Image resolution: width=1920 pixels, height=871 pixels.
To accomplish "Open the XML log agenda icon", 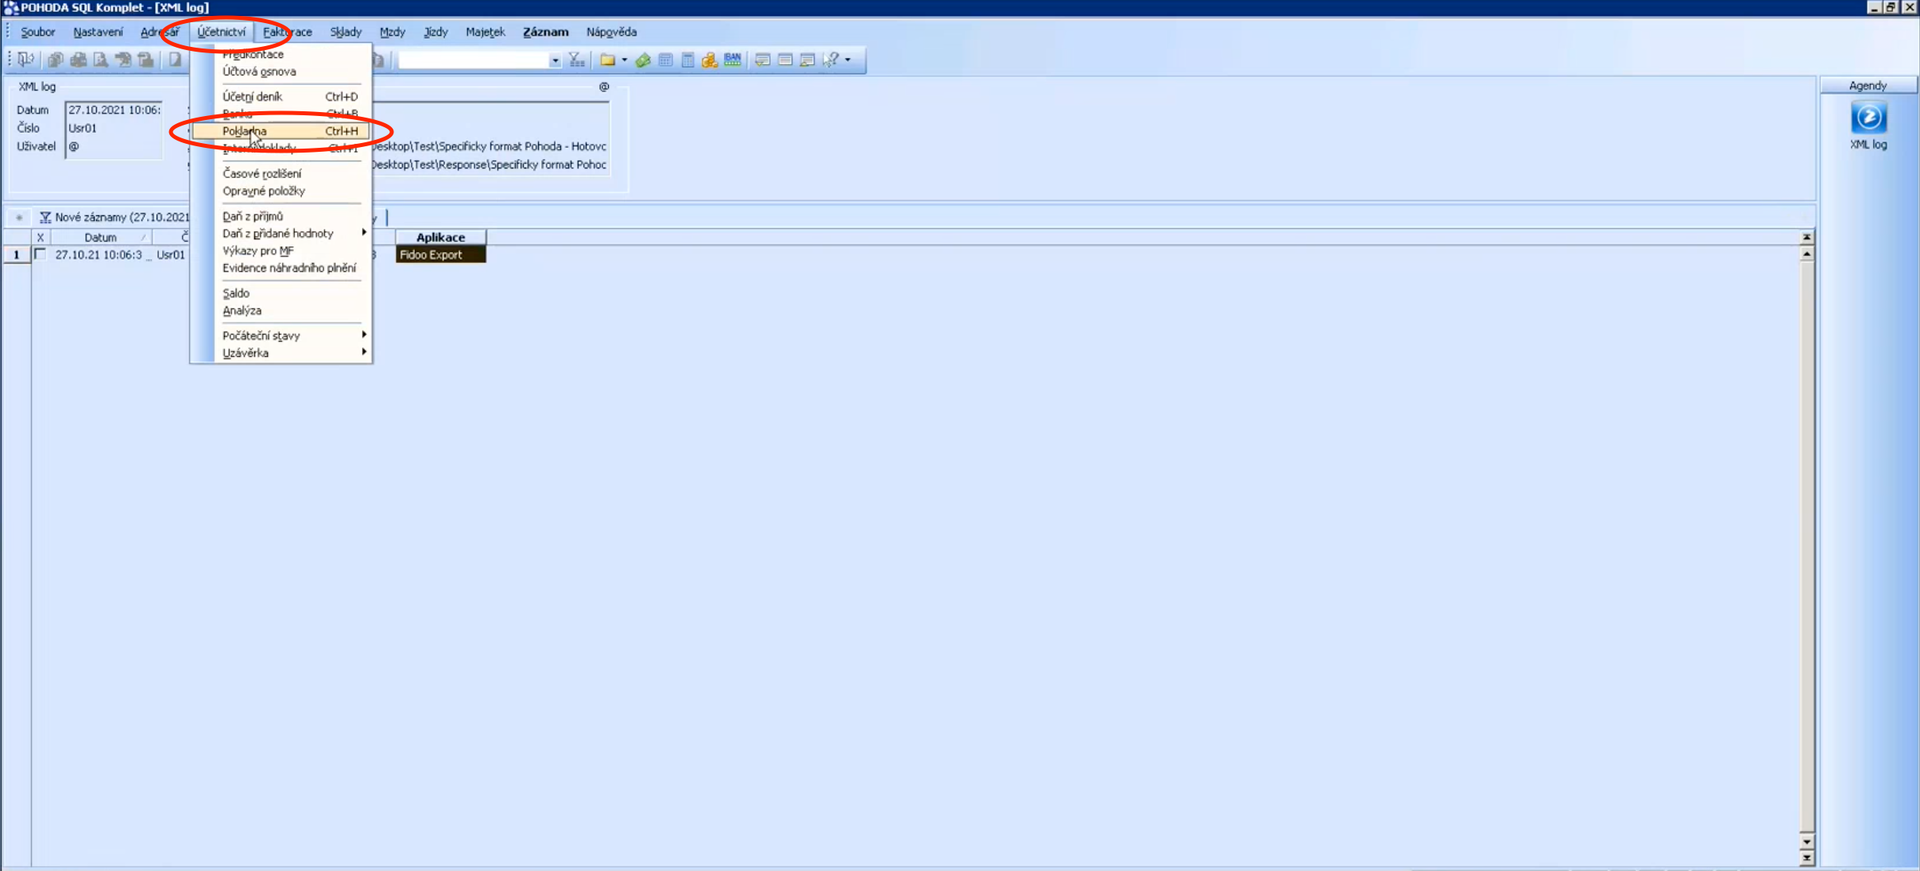I will click(1868, 118).
